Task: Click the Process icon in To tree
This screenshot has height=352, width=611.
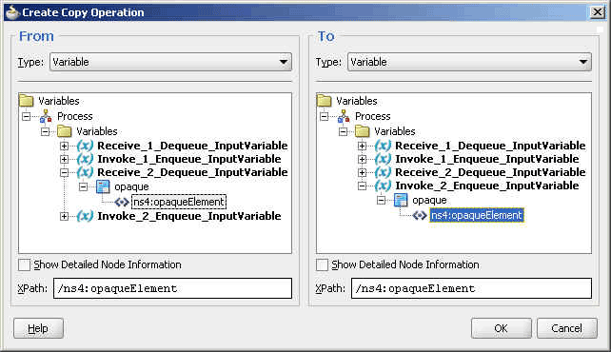Action: pyautogui.click(x=344, y=116)
